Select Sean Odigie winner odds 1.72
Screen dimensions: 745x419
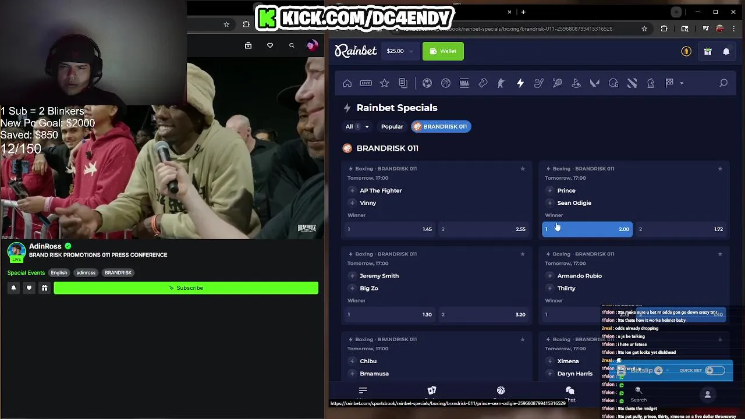681,229
